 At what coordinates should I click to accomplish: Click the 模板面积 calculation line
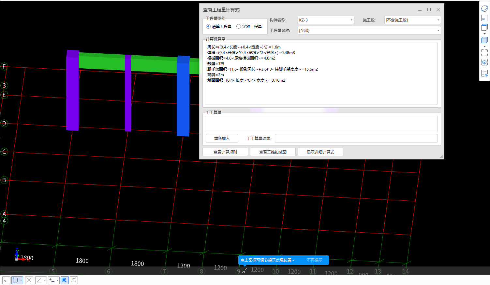(x=241, y=58)
